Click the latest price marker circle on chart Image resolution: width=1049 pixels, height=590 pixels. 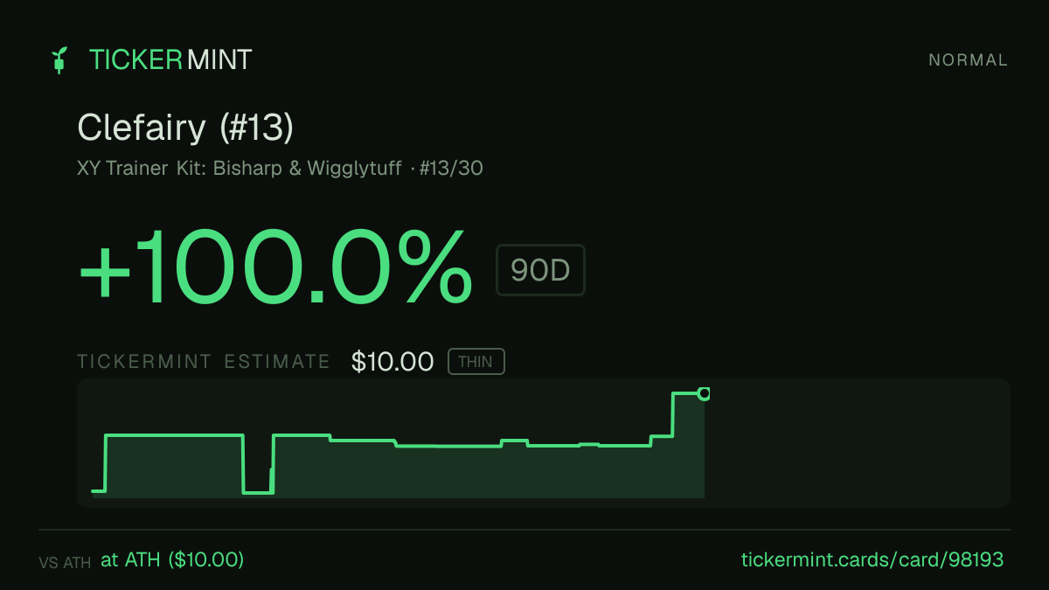coord(704,394)
